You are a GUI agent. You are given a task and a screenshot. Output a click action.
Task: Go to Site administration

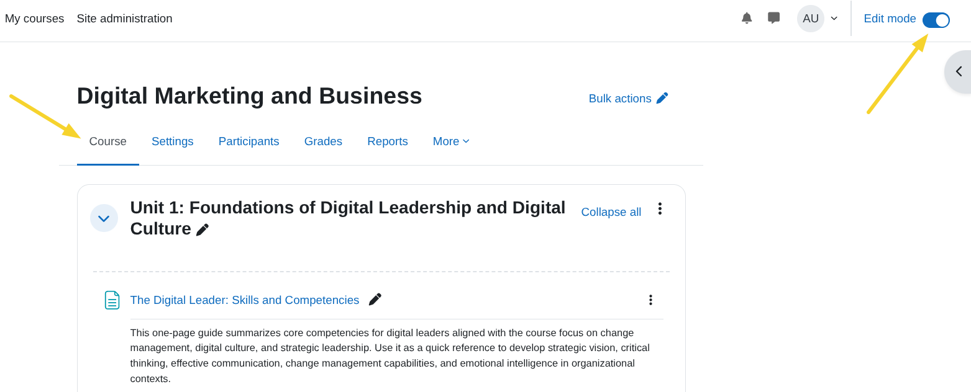point(124,19)
